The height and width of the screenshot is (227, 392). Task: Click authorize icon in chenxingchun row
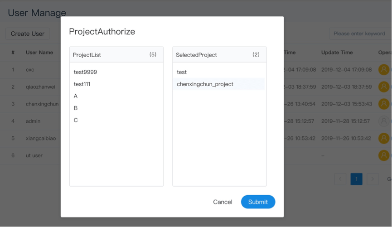(x=383, y=104)
